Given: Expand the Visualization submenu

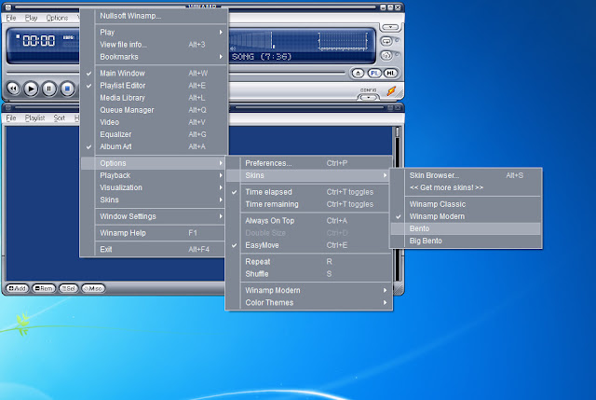Looking at the screenshot, I should click(154, 187).
